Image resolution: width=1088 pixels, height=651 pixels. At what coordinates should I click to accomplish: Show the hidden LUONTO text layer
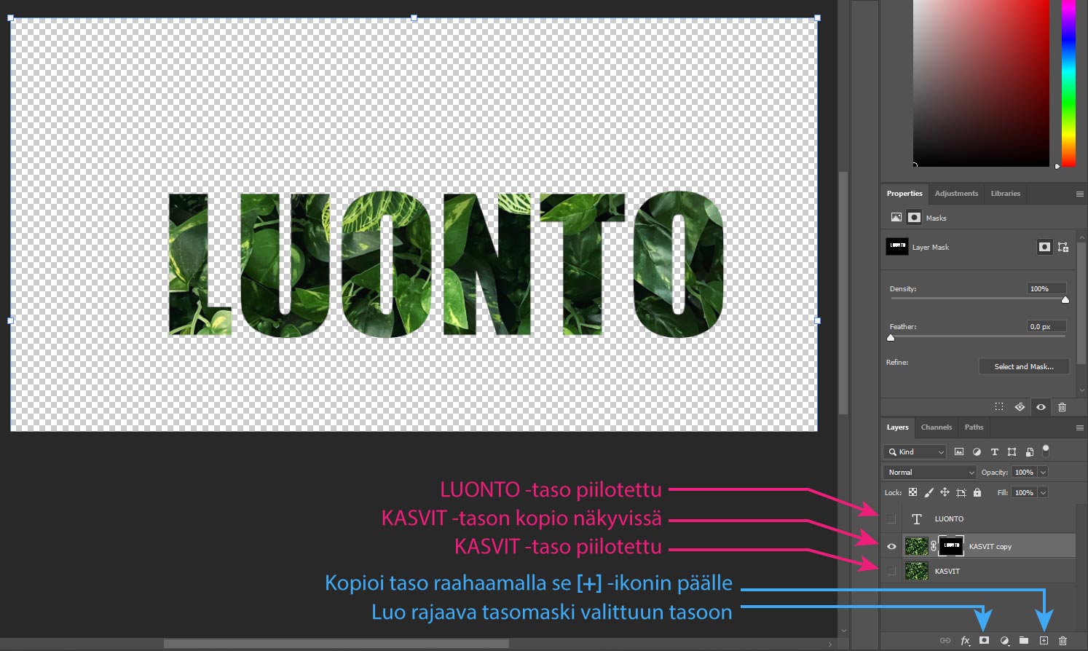point(891,518)
